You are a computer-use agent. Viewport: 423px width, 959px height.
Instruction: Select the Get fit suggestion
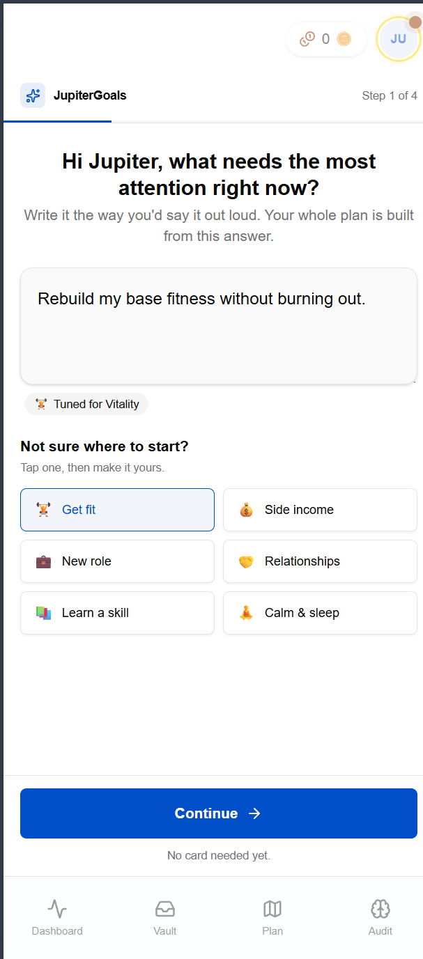click(117, 510)
